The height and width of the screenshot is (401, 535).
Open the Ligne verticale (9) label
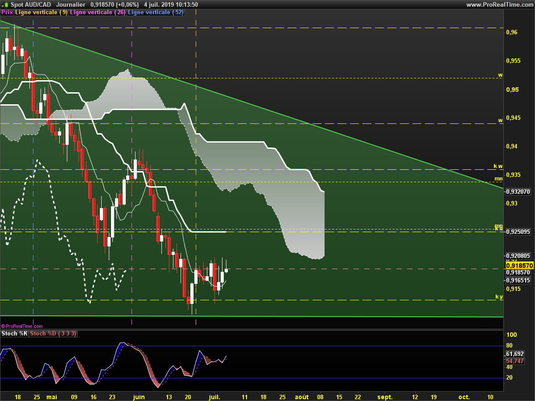coord(41,12)
